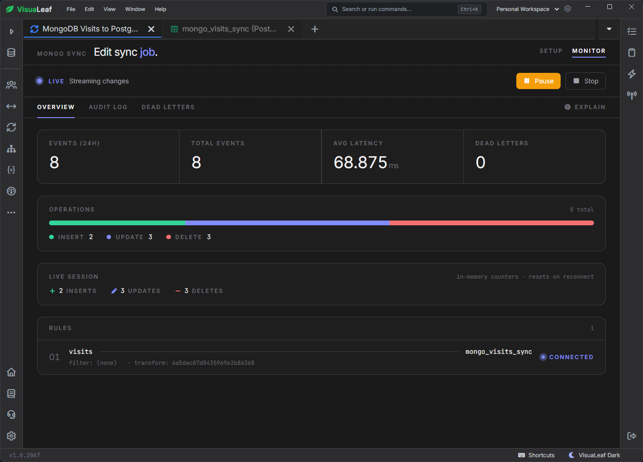Open the hierarchy diagram sidebar icon
The width and height of the screenshot is (643, 462).
11,149
